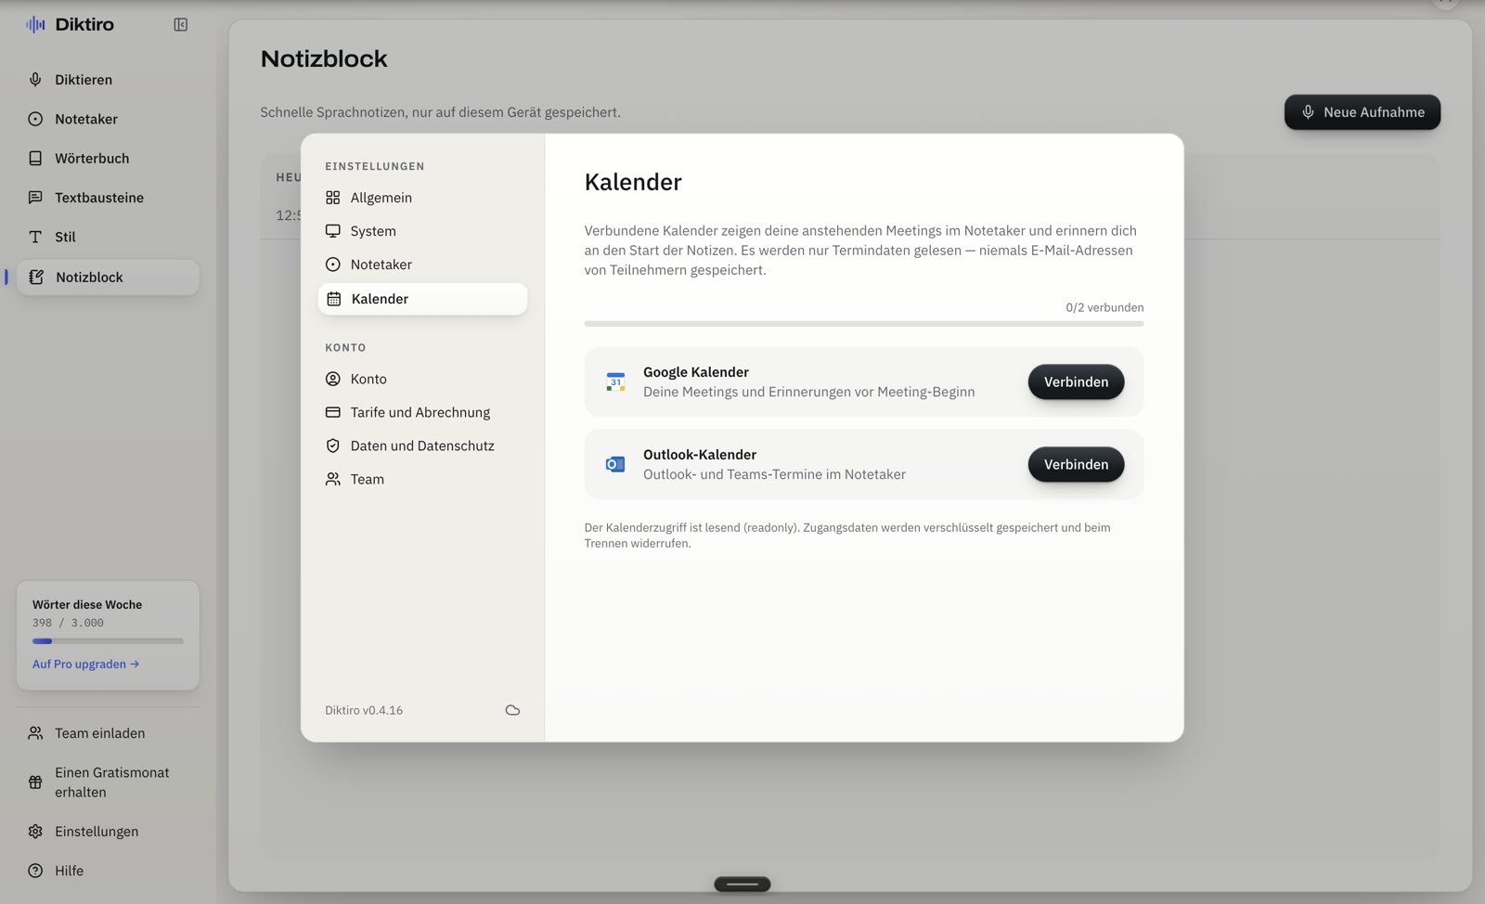Click the book icon beside Wörterbuch

[x=35, y=159]
